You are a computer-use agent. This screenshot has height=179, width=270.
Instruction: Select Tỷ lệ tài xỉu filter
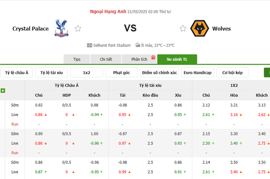tap(52, 73)
